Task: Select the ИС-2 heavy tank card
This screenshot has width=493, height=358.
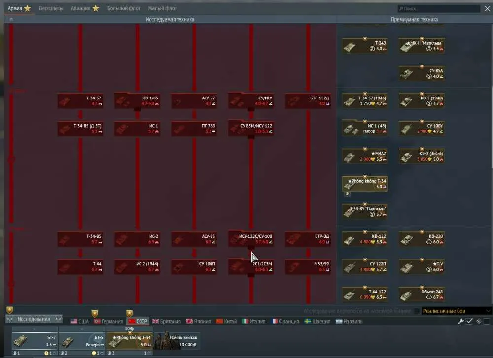Action: [138, 239]
